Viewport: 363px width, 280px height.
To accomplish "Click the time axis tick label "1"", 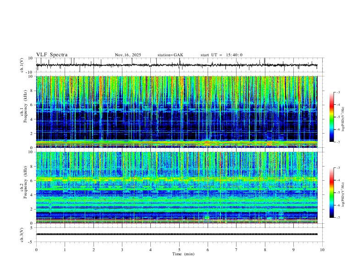I will [65, 250].
